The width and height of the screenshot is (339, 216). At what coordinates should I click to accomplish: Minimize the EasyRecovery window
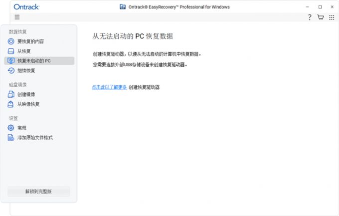(x=307, y=7)
